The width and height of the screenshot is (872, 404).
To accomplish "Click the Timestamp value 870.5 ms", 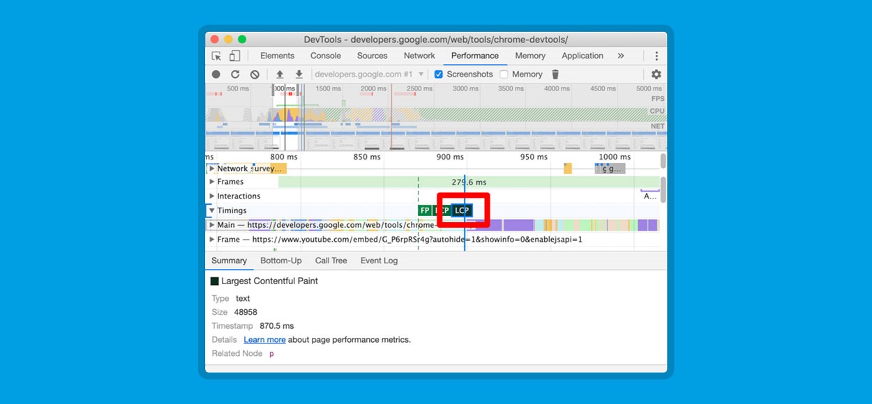I will click(277, 326).
